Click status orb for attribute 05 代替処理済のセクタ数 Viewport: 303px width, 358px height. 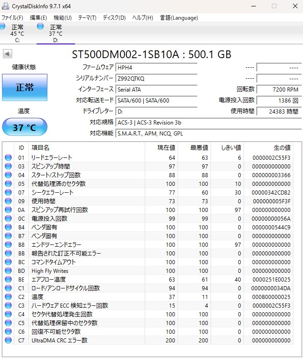coord(8,184)
